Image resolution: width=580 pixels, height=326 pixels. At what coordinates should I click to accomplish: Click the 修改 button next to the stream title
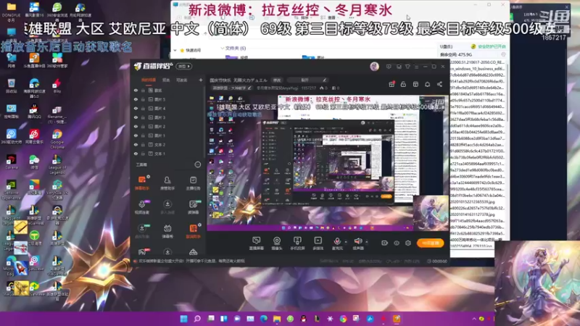[277, 80]
